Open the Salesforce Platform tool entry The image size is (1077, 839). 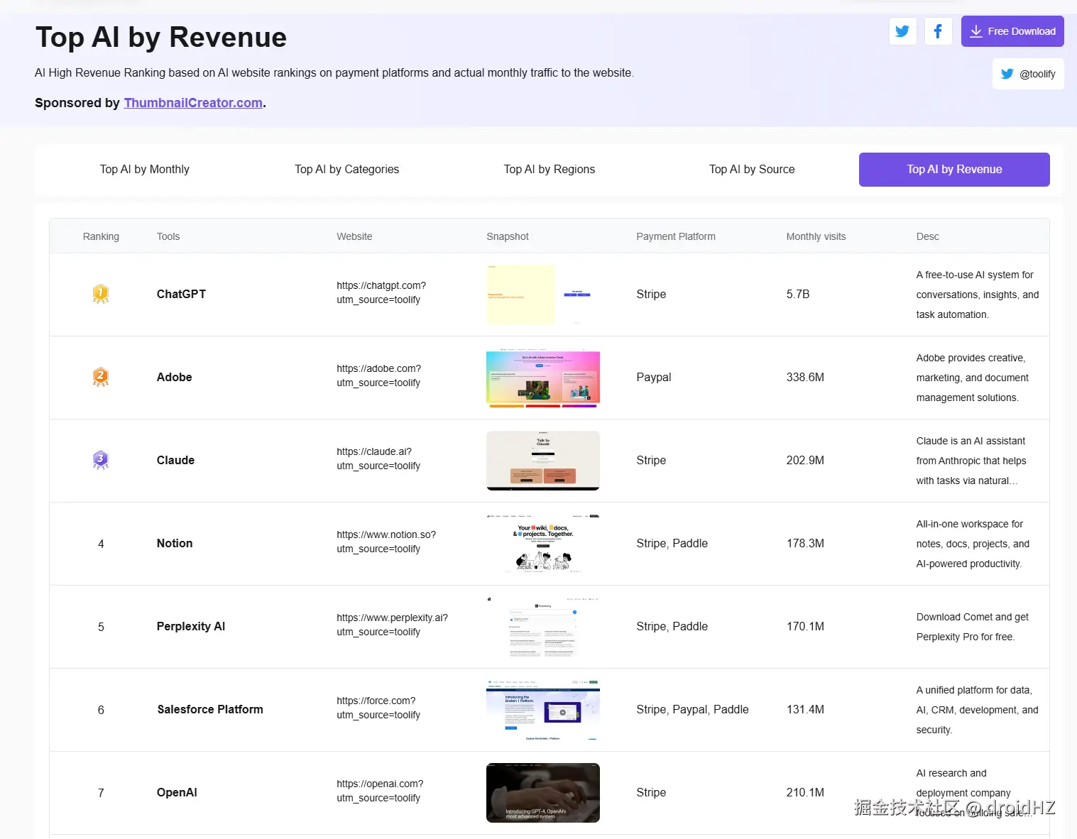click(x=210, y=709)
